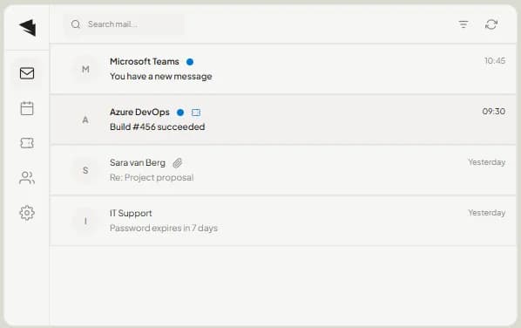521x328 pixels.
Task: Select sender name Azure DevOps
Action: tap(139, 113)
